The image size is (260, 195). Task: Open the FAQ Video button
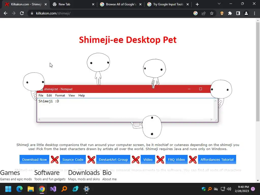click(176, 159)
